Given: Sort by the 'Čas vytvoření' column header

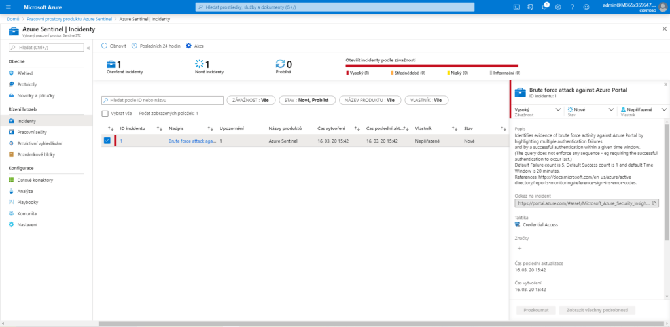Looking at the screenshot, I should (331, 128).
